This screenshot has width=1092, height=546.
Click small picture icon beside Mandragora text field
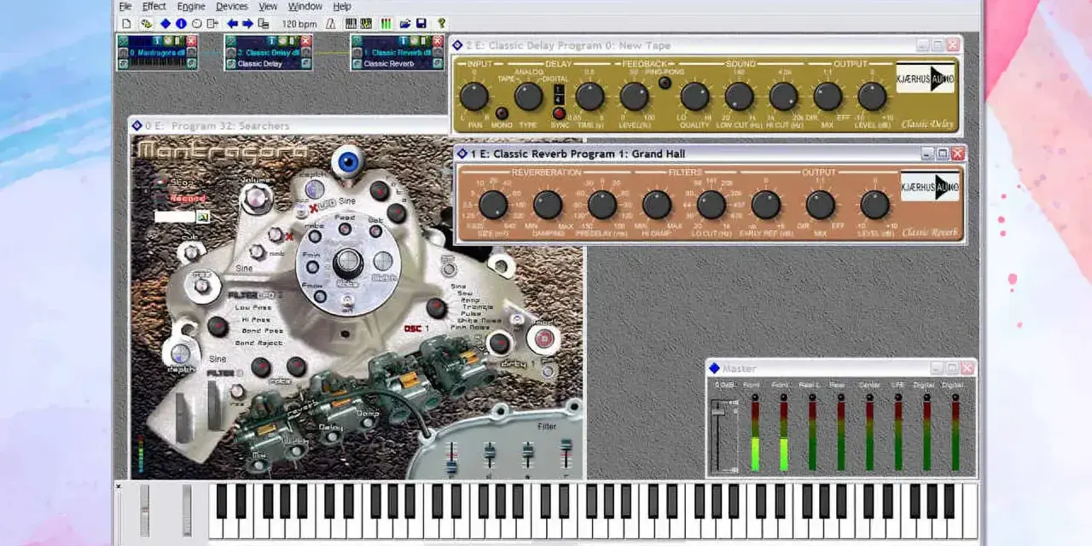203,217
